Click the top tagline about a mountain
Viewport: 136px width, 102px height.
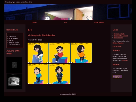pyautogui.click(x=18, y=2)
